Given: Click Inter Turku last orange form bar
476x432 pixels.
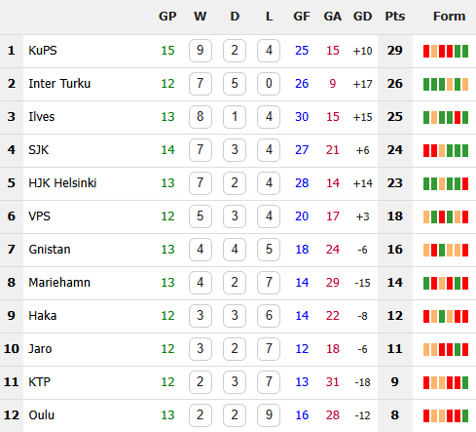Looking at the screenshot, I should (465, 84).
